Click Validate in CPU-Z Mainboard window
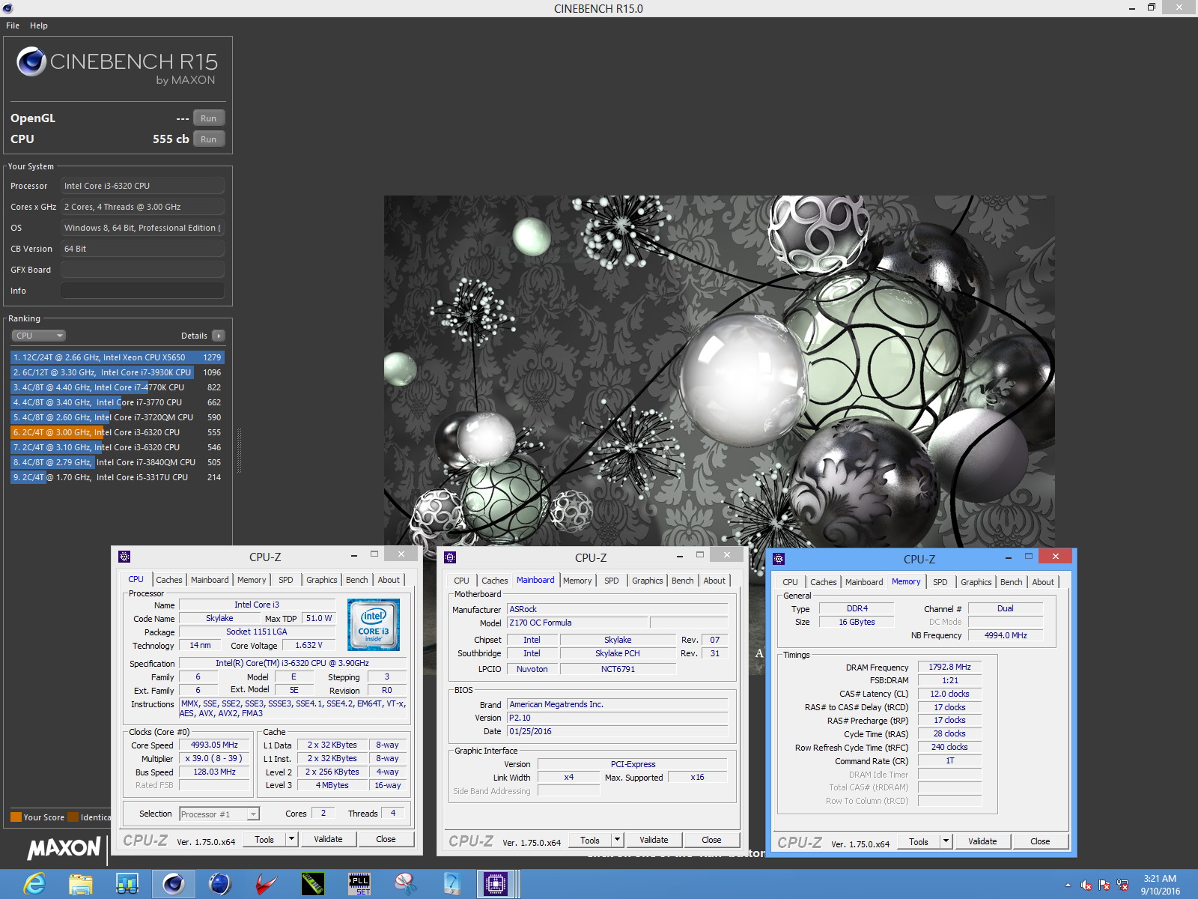 pos(654,841)
